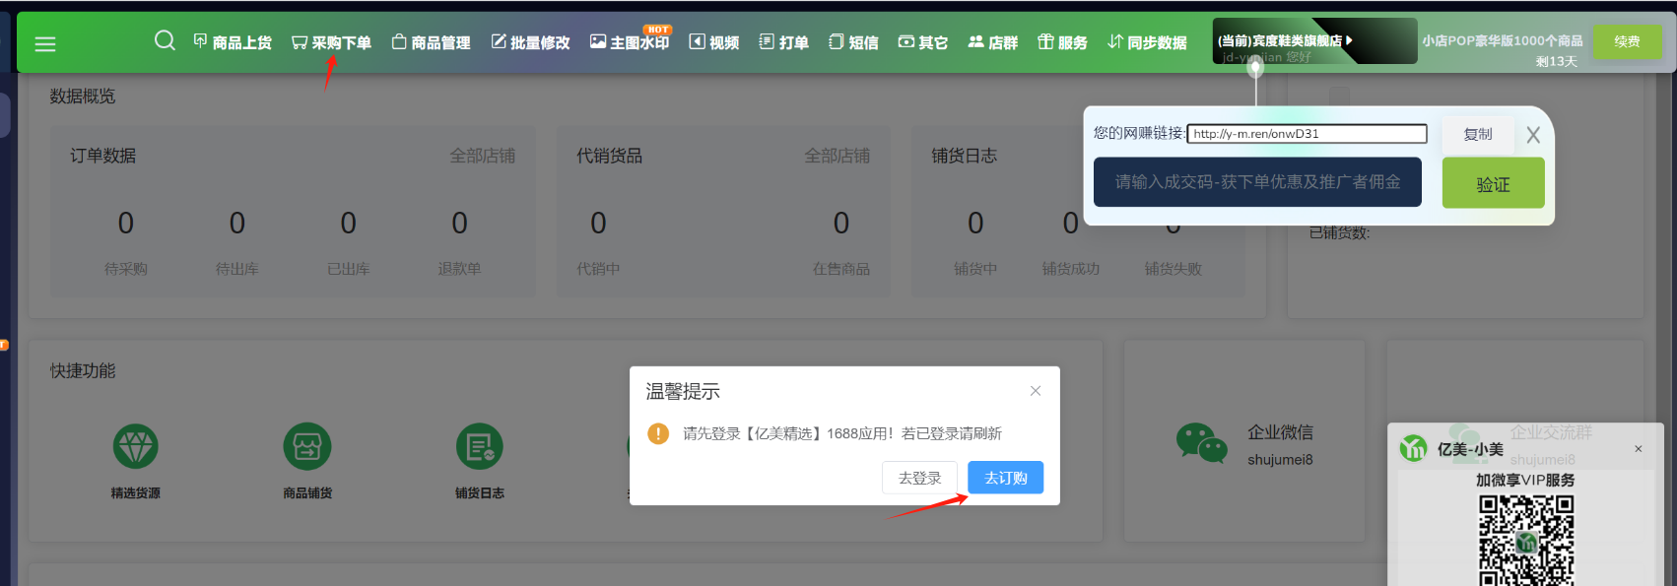The image size is (1677, 586).
Task: Close the 网赚链接 popup panel
Action: (1532, 136)
